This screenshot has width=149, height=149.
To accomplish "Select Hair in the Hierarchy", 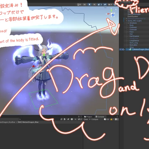I will [x=131, y=34].
